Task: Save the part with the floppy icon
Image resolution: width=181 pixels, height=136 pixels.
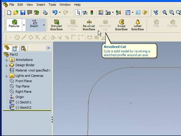Action: (23, 12)
